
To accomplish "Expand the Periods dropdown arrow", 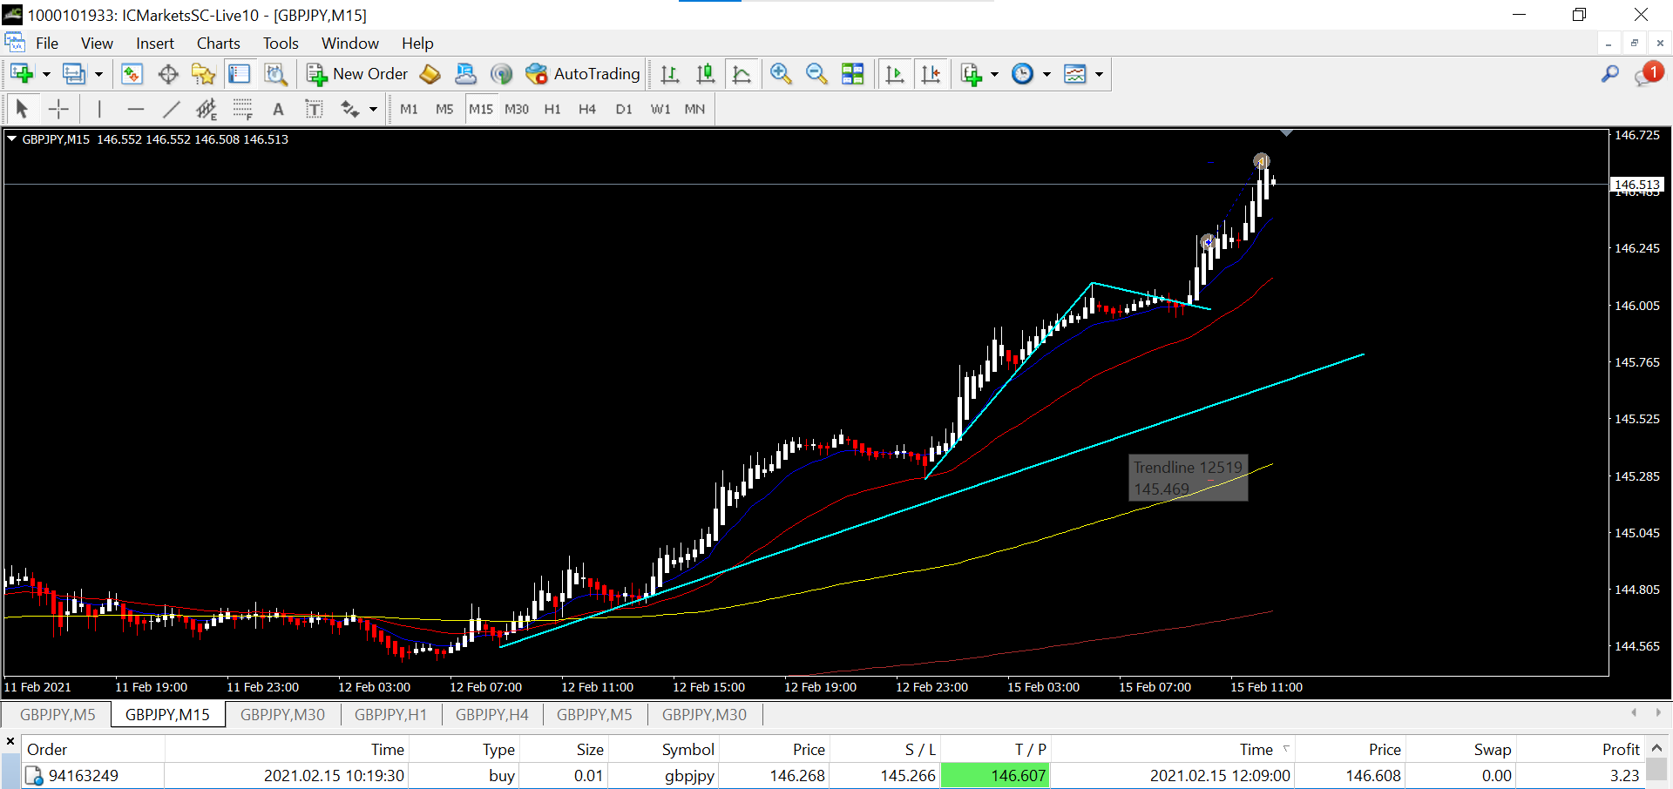I will click(x=1046, y=74).
